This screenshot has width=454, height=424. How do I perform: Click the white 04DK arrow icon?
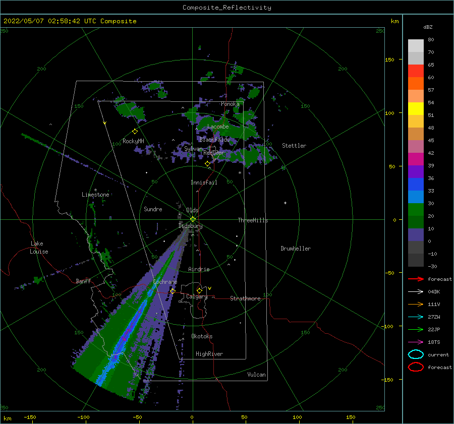tap(416, 292)
